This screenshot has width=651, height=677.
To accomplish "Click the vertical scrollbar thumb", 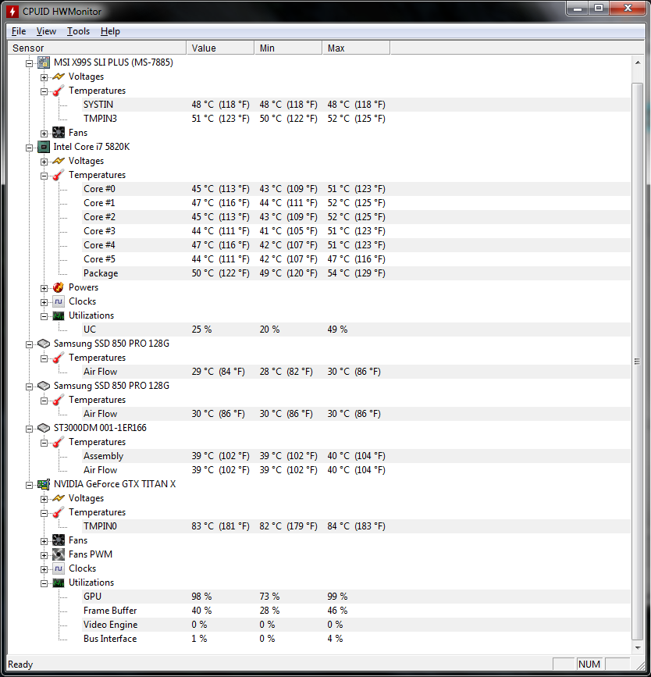I will 638,361.
